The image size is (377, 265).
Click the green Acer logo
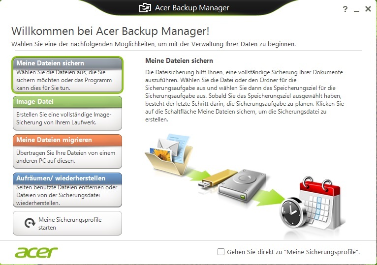(36, 252)
